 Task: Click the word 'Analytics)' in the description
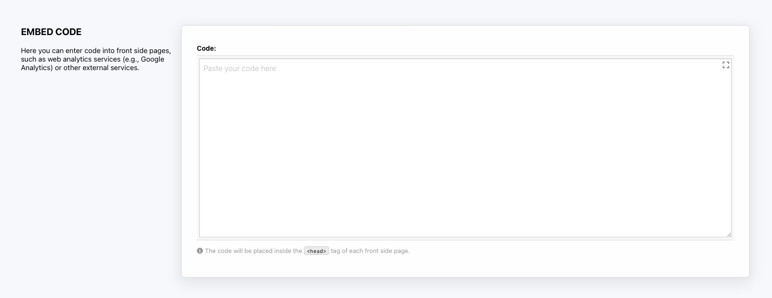tap(37, 68)
